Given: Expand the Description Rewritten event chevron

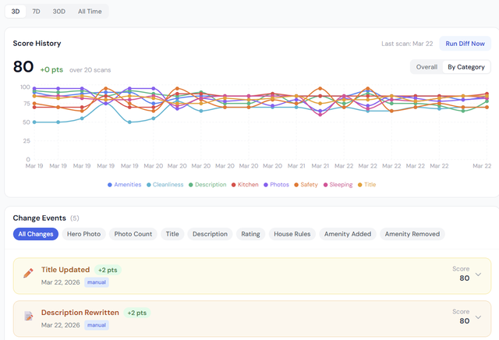Looking at the screenshot, I should click(x=478, y=317).
